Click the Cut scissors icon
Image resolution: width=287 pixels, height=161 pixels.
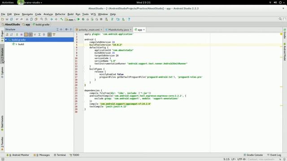pyautogui.click(x=27, y=19)
